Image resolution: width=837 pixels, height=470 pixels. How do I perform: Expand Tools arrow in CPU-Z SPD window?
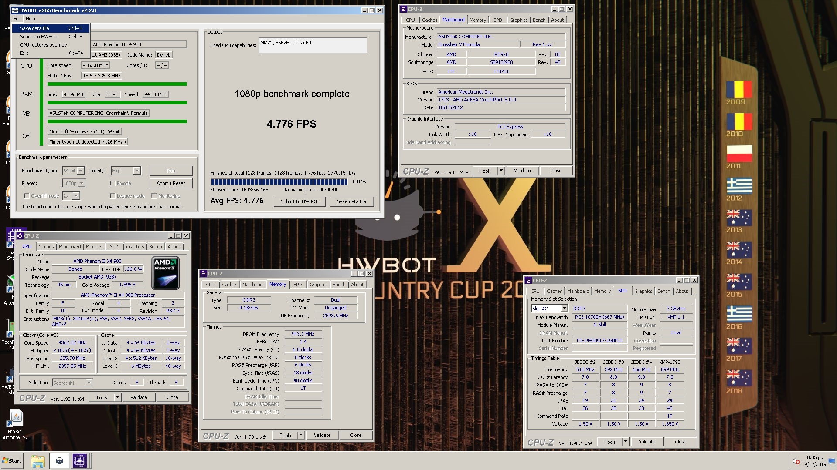[x=625, y=442]
